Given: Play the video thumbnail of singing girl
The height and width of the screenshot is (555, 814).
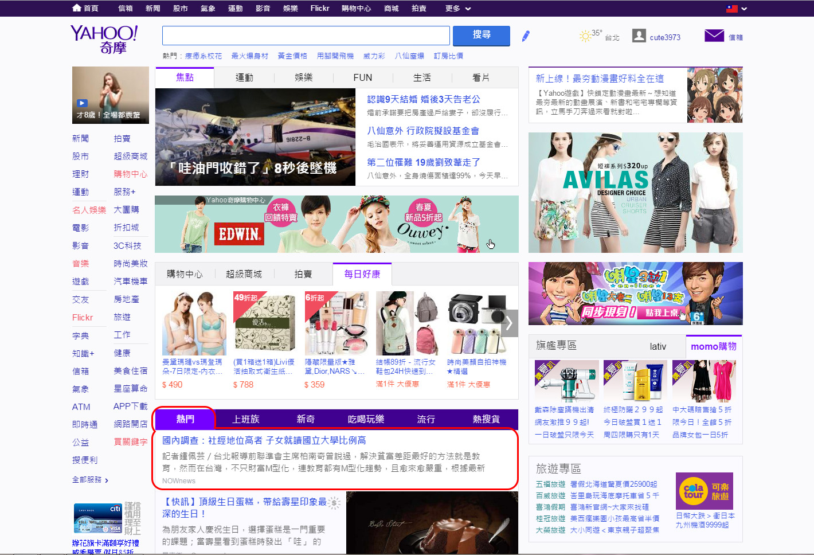Looking at the screenshot, I should 110,95.
